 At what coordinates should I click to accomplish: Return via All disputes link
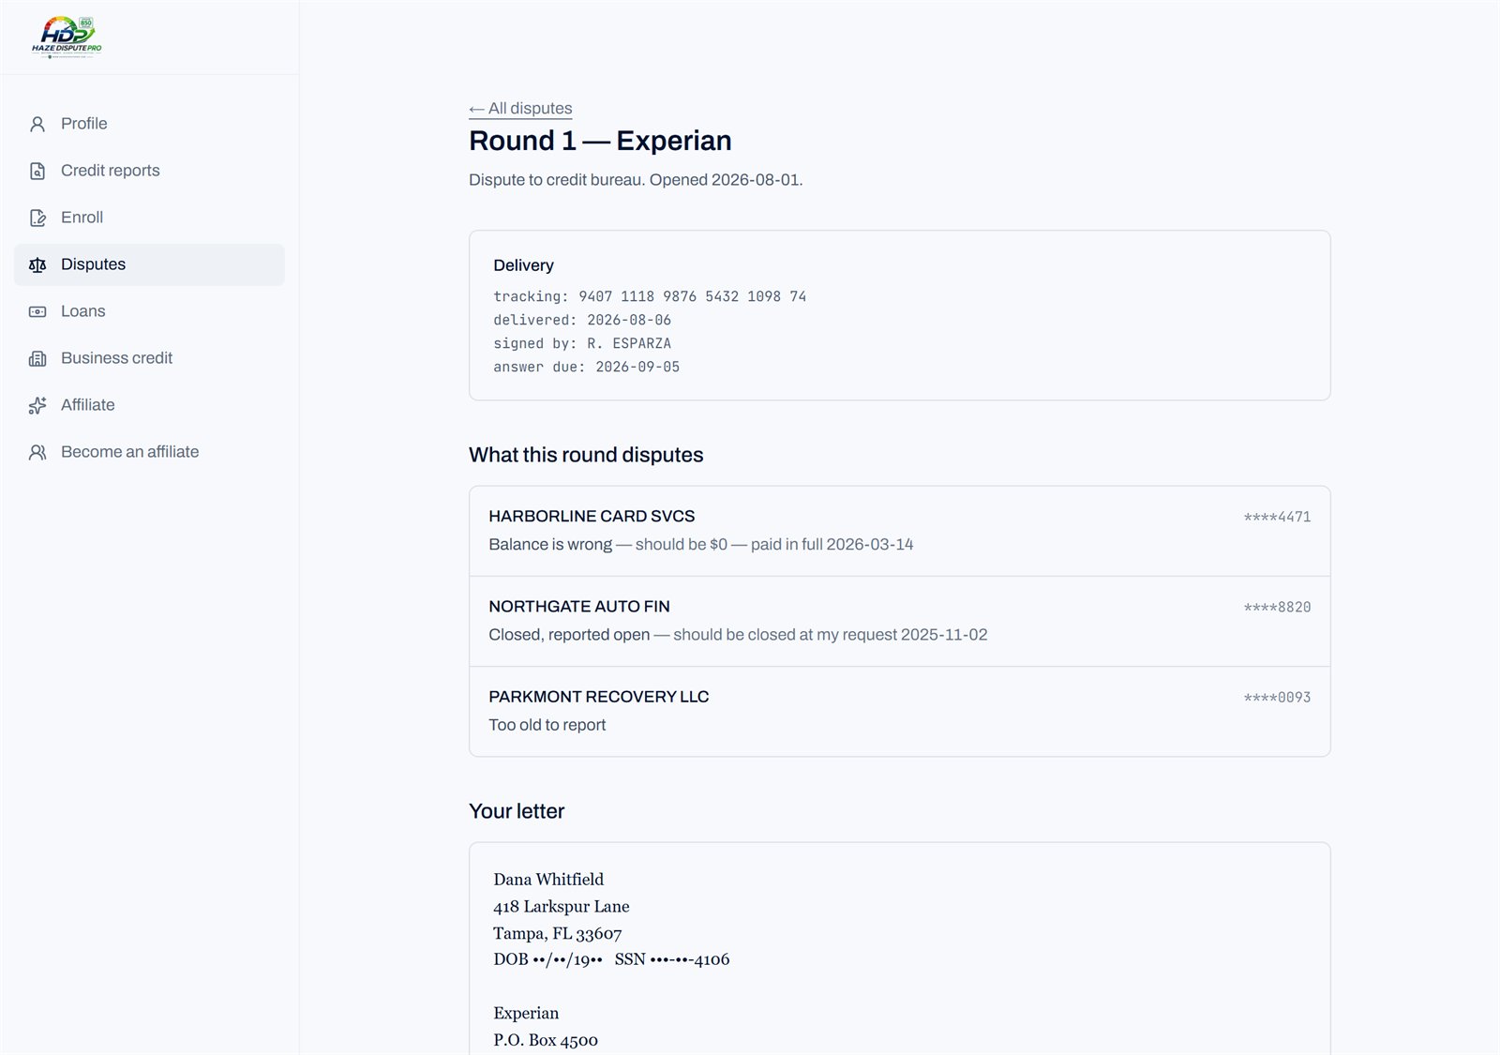(520, 109)
